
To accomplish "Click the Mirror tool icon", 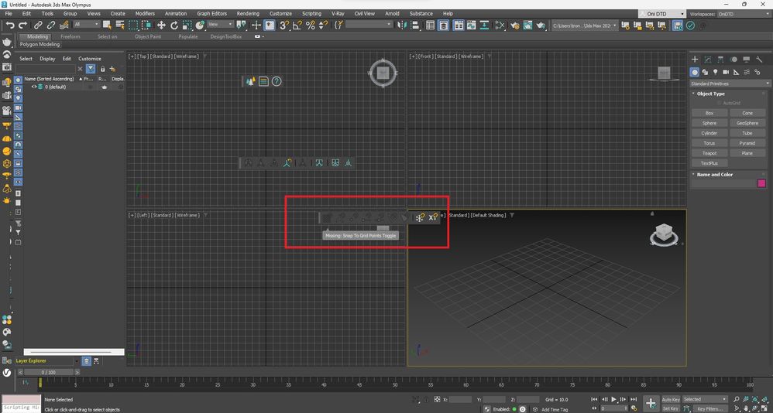I will [x=404, y=25].
